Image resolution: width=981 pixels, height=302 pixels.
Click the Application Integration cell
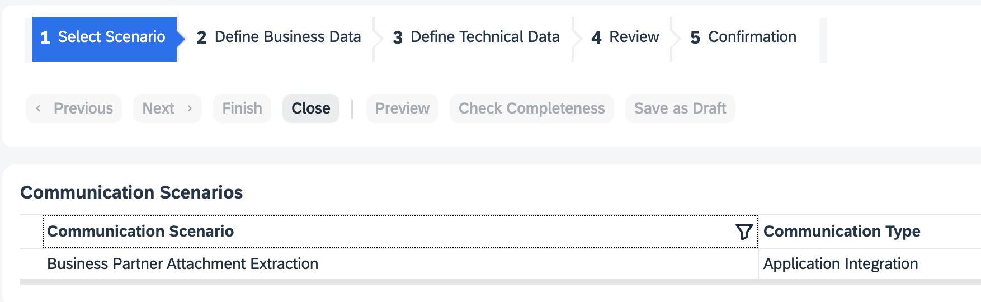[841, 264]
